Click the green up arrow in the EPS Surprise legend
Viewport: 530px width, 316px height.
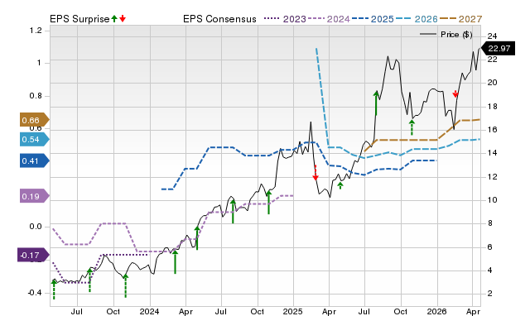click(114, 18)
